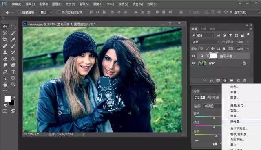Select the Horizontal Type tool
261x150 pixels.
tap(13, 72)
